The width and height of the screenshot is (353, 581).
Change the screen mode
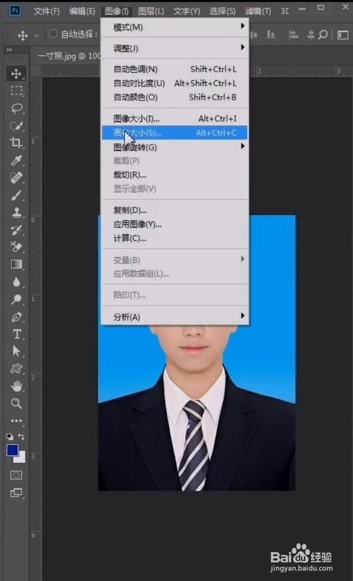[x=16, y=493]
